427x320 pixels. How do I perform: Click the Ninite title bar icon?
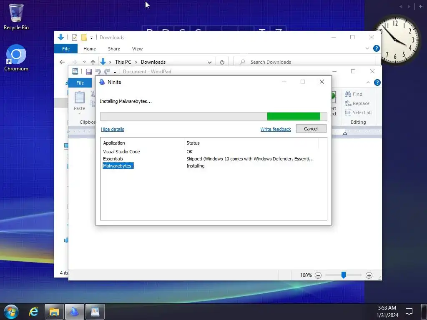(x=102, y=82)
